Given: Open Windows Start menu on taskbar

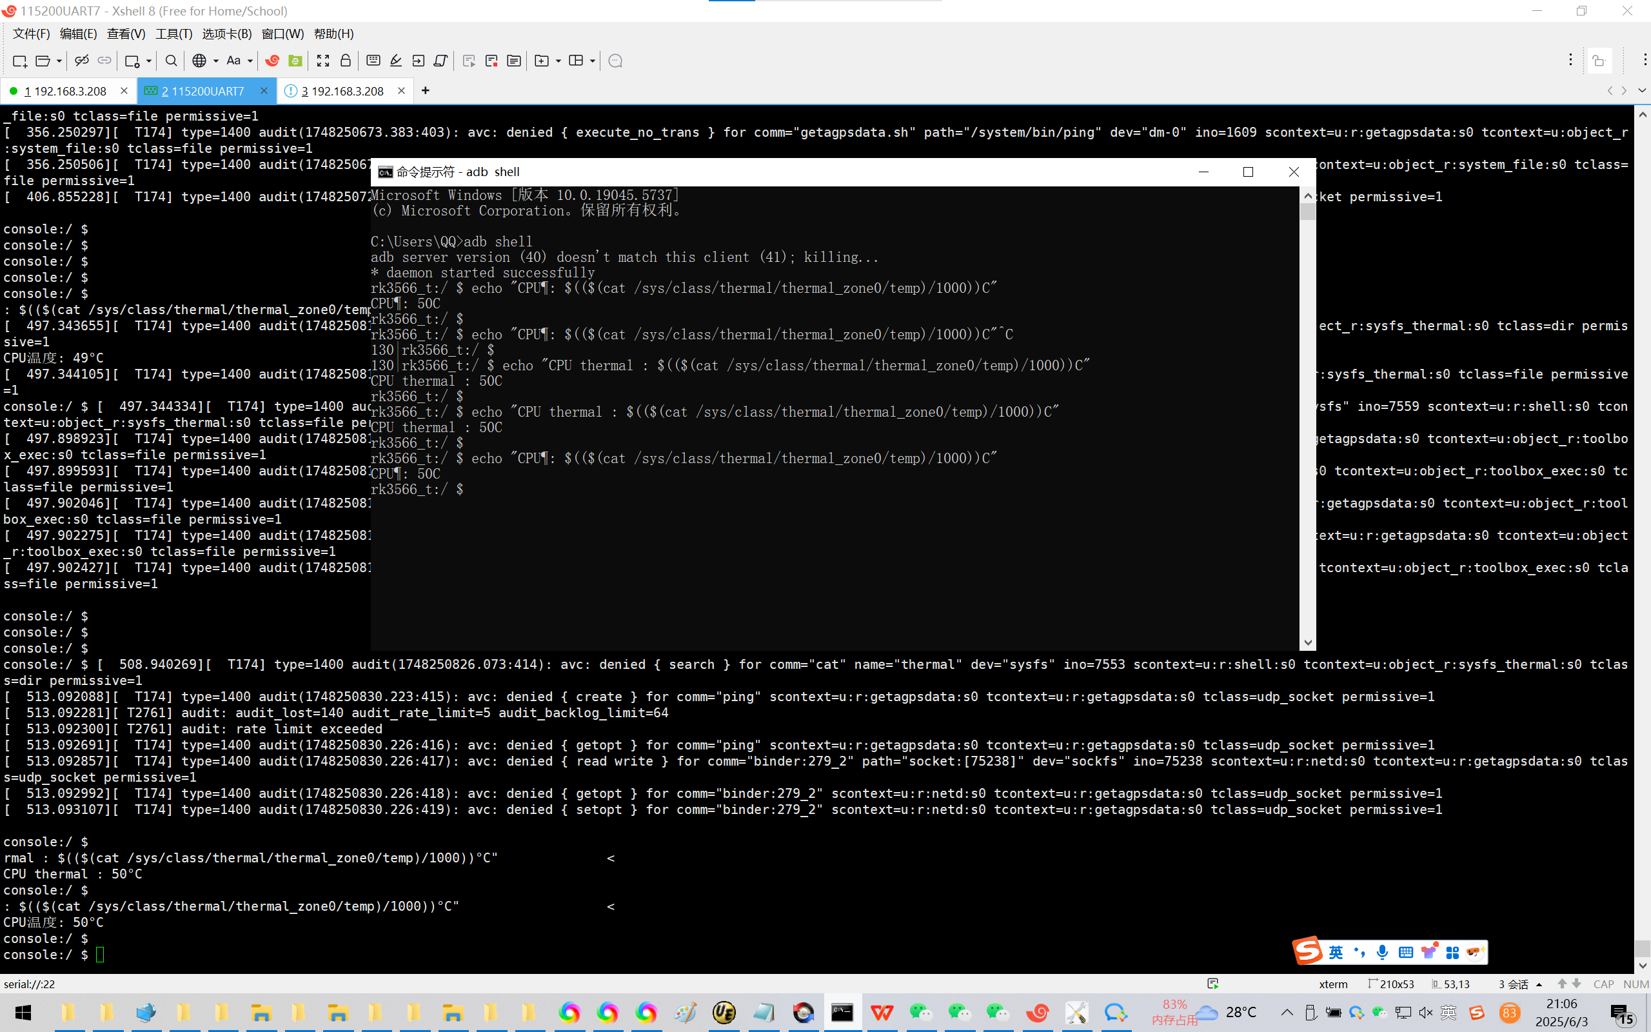Looking at the screenshot, I should pos(23,1013).
